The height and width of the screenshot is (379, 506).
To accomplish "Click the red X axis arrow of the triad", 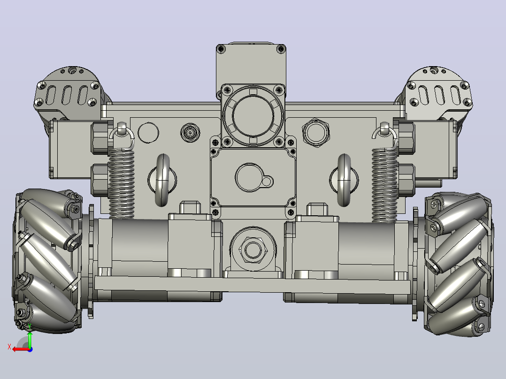I will coord(20,349).
